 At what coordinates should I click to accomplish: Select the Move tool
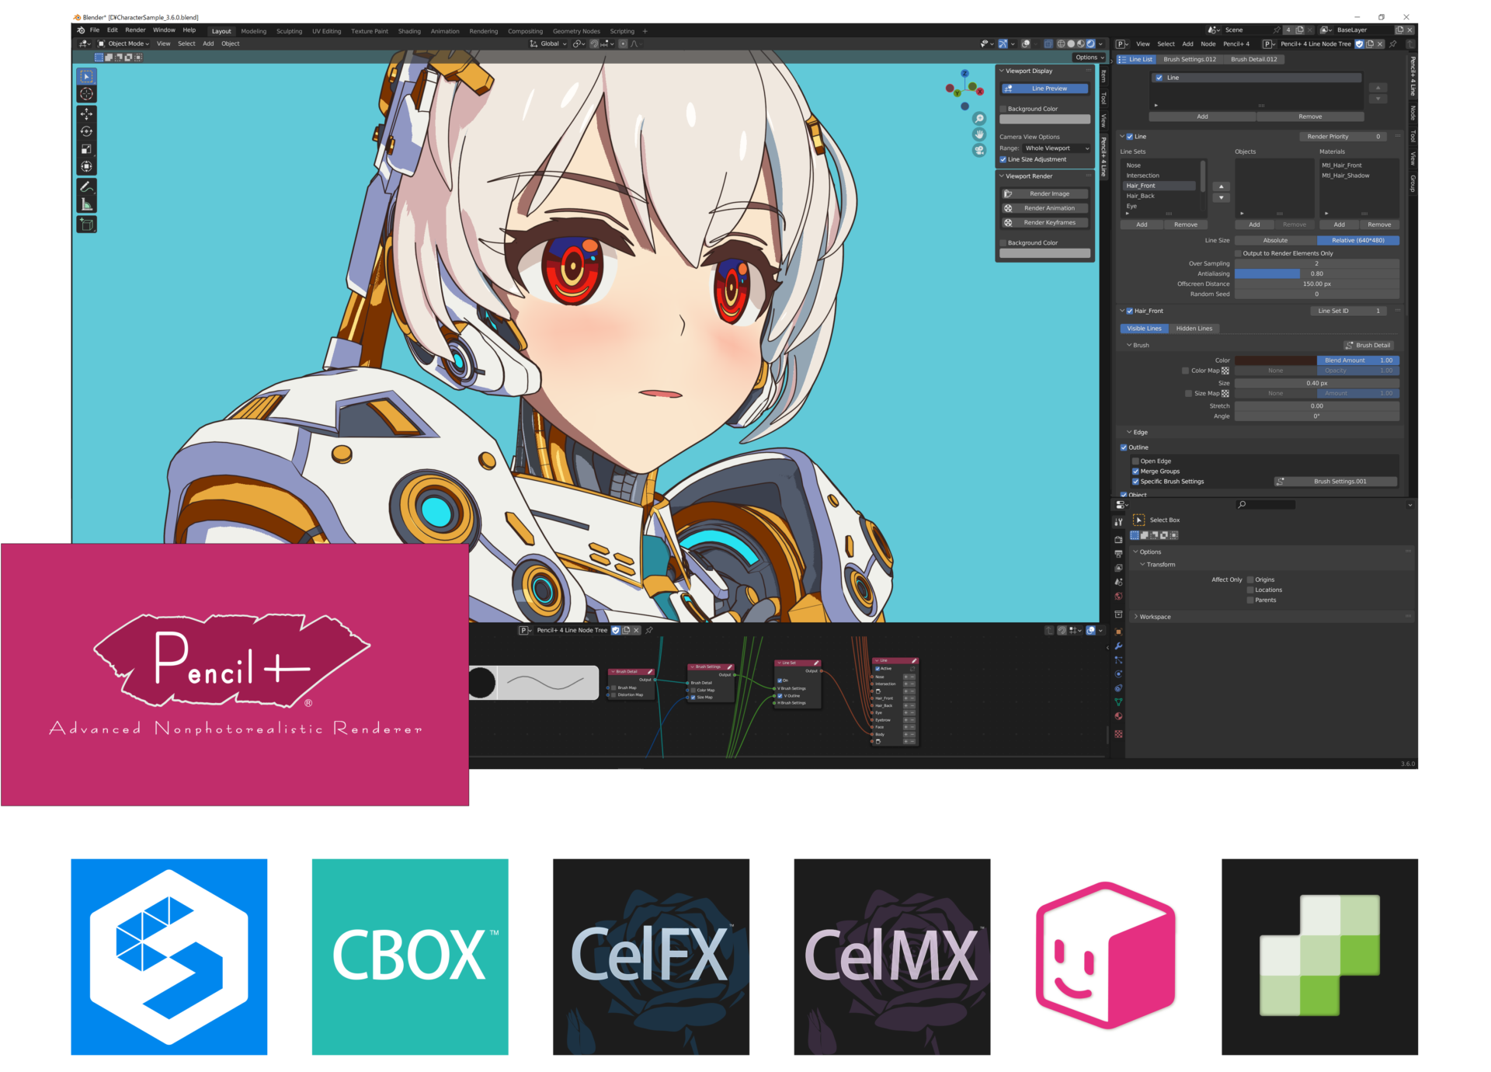[x=86, y=114]
